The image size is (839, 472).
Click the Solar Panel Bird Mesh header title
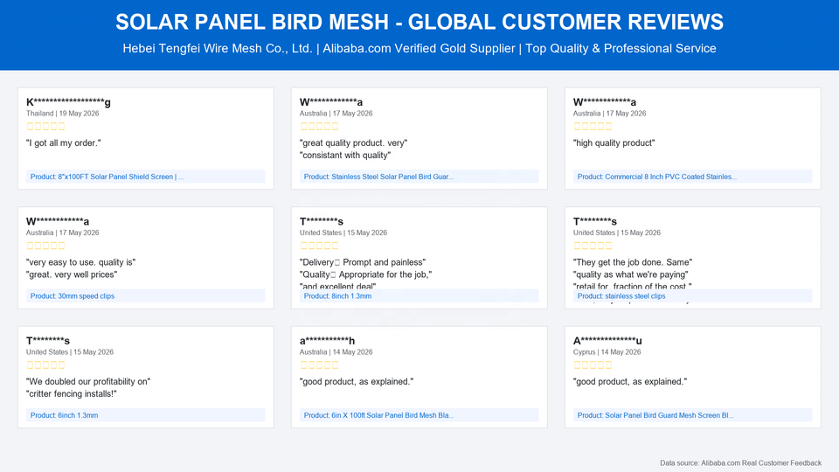[x=419, y=22]
